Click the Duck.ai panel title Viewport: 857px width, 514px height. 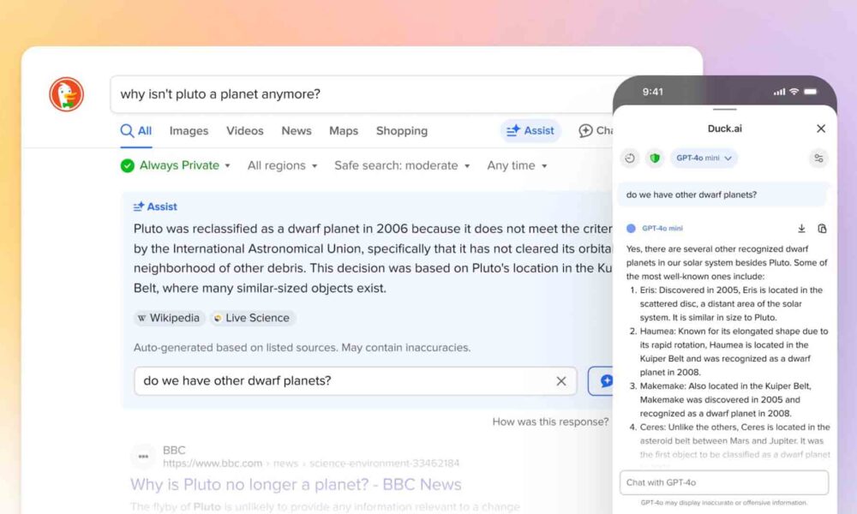(725, 128)
